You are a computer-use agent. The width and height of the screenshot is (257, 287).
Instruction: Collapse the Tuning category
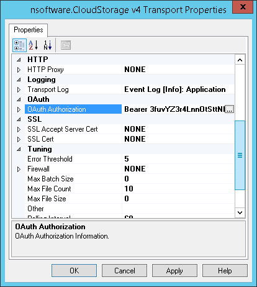19,149
